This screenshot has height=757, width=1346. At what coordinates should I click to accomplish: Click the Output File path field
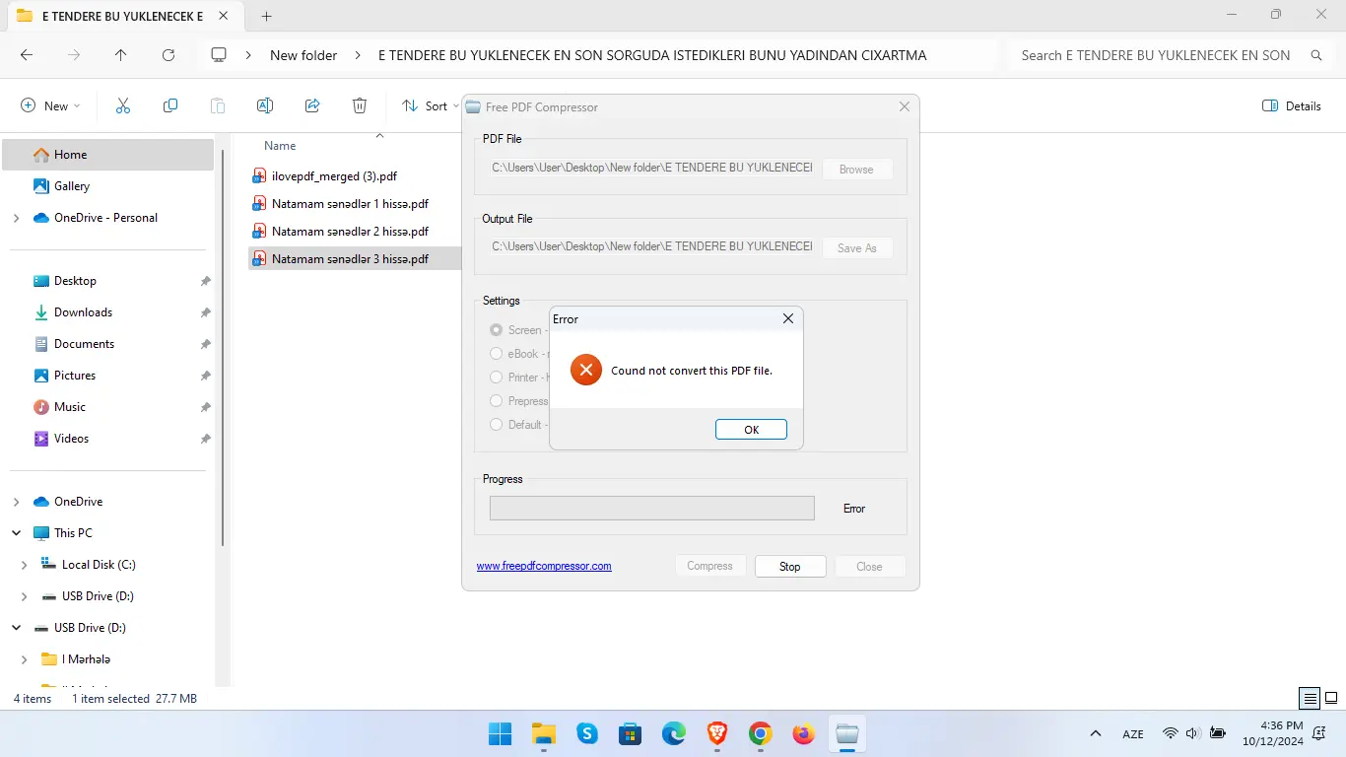pos(652,247)
